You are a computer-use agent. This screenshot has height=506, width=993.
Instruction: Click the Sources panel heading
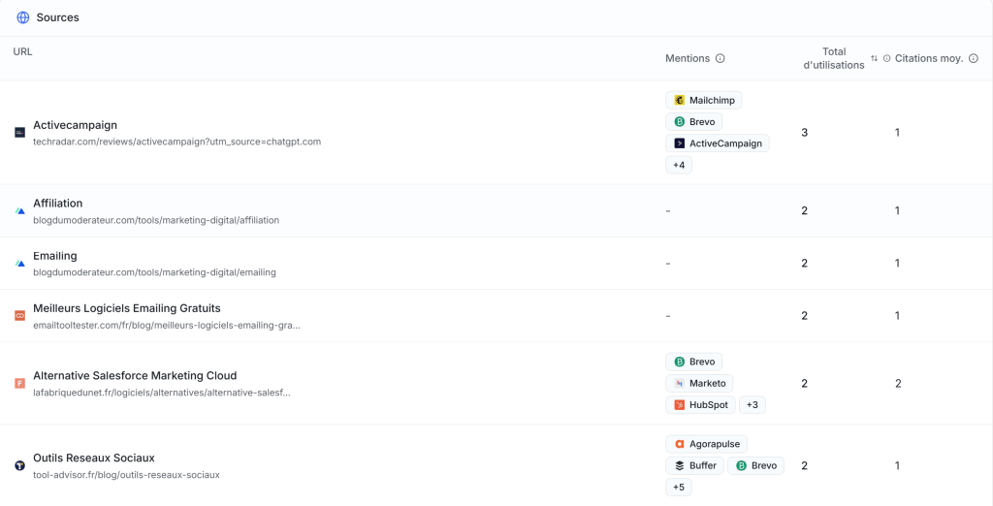57,17
